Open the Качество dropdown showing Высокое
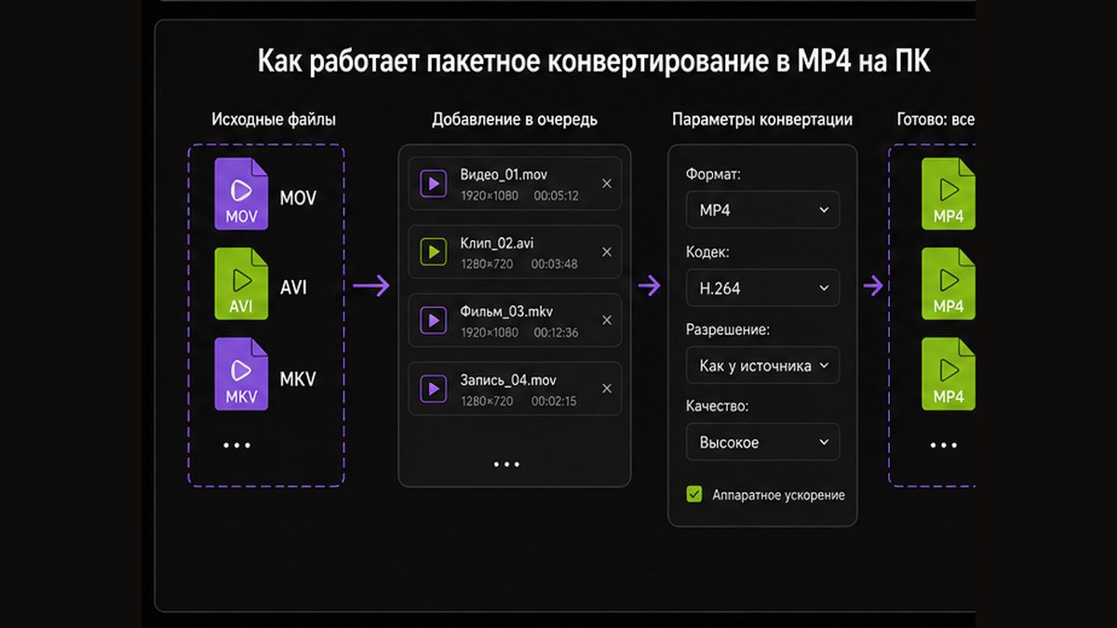 [x=763, y=442]
